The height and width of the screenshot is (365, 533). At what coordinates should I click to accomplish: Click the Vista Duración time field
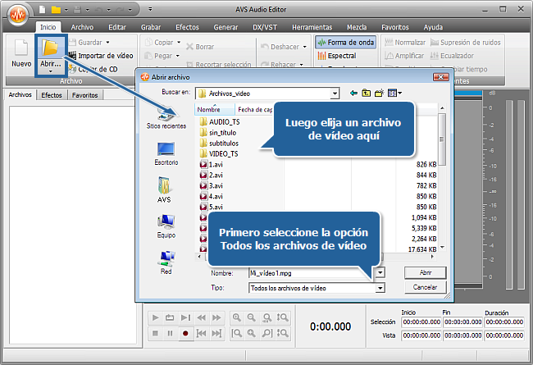click(504, 335)
